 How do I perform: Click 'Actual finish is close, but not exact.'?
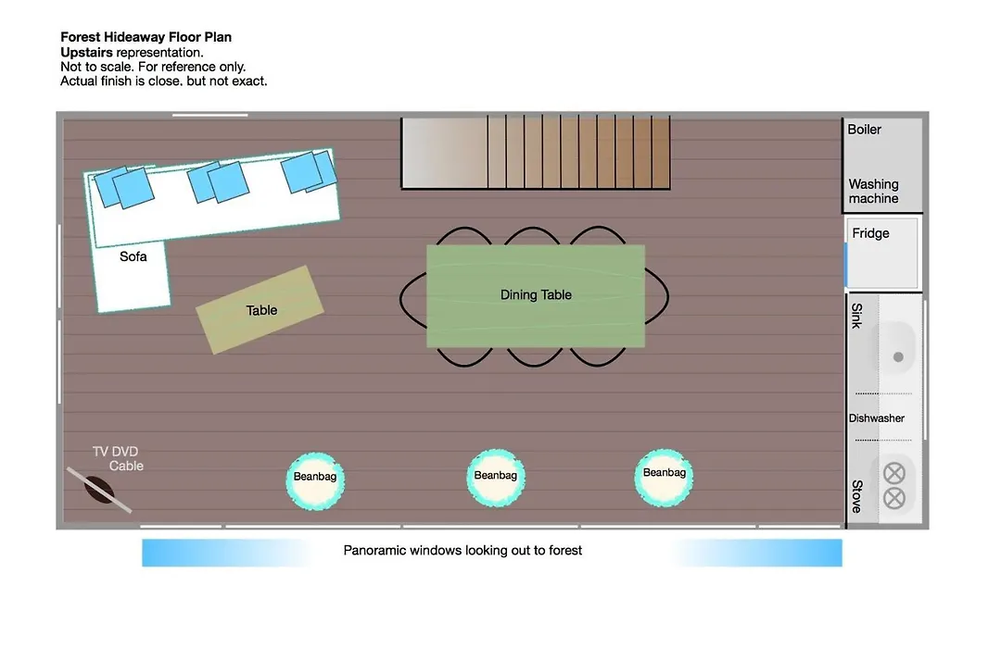pyautogui.click(x=163, y=81)
